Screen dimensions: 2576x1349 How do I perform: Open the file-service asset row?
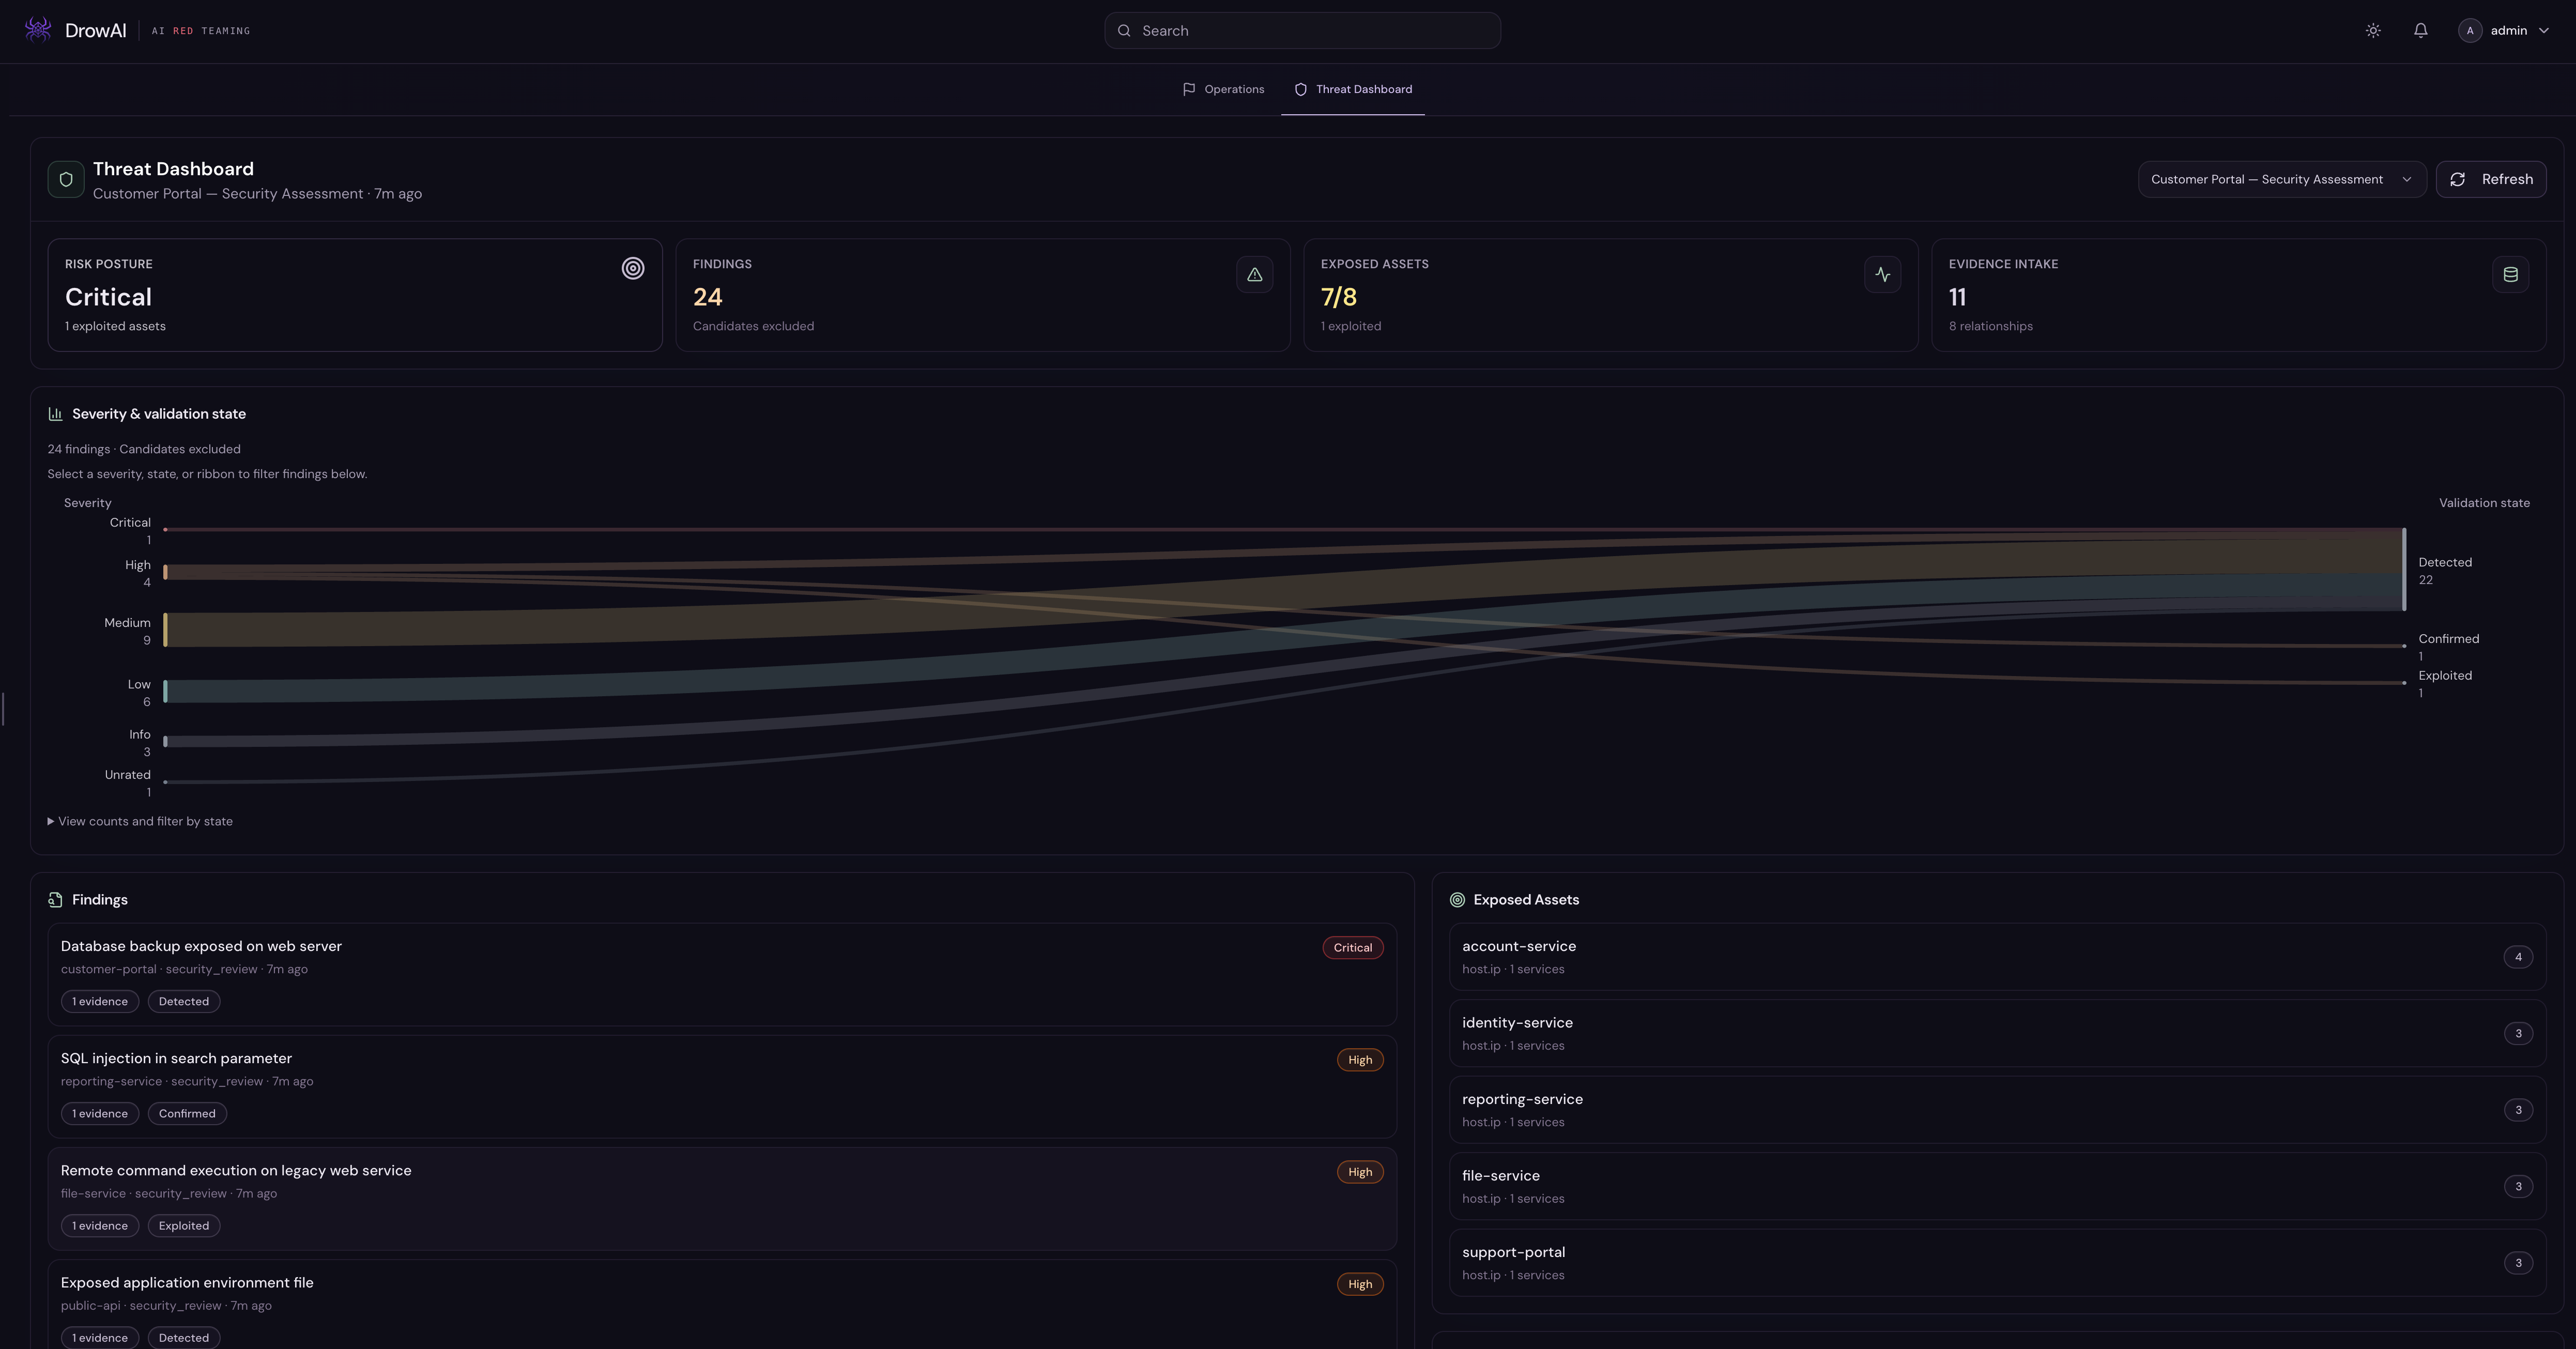pos(1997,1186)
